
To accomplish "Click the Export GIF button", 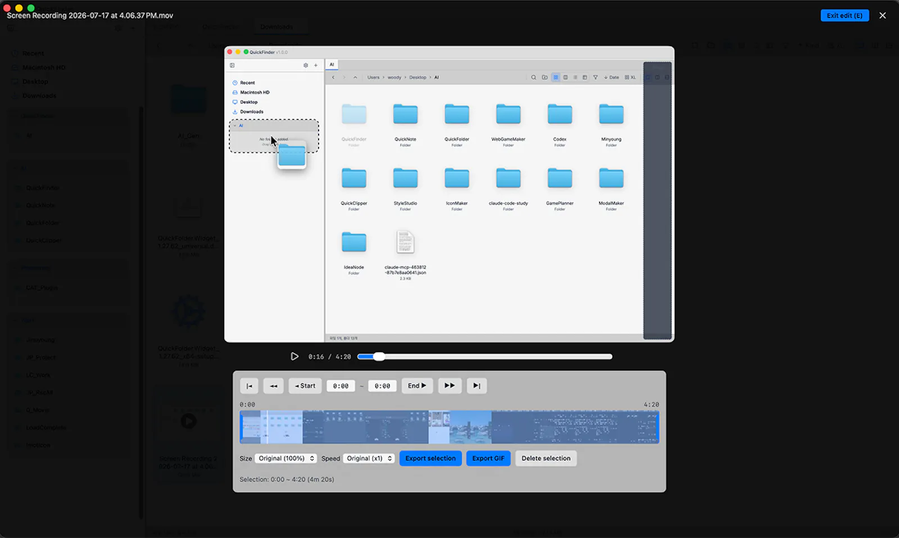I will pos(488,458).
